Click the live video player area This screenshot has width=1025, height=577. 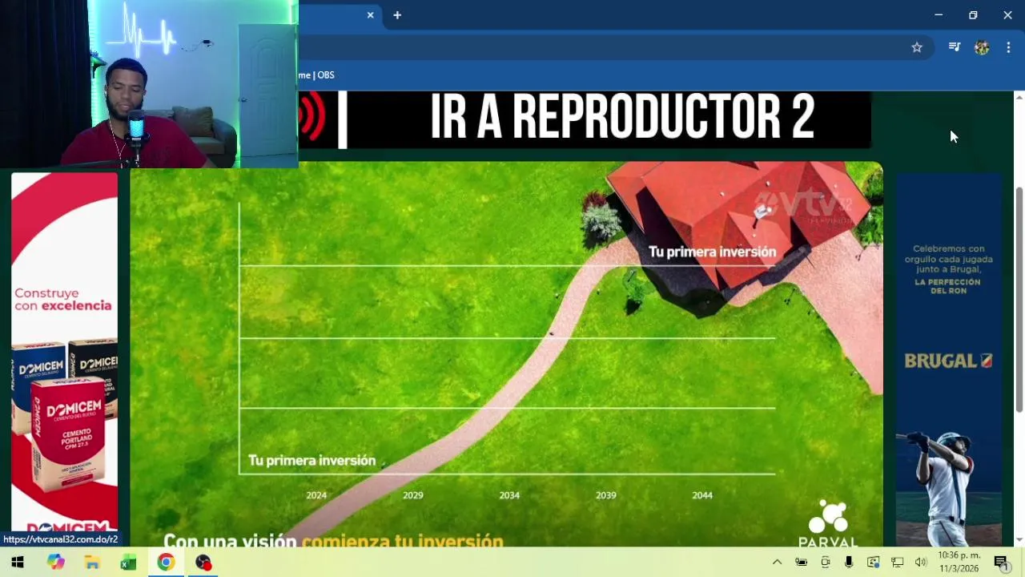click(x=506, y=354)
